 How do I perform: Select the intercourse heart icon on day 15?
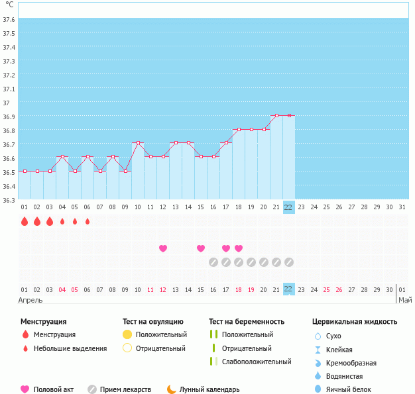[x=201, y=248]
